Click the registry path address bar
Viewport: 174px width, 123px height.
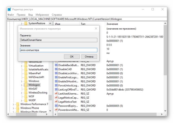pos(87,19)
